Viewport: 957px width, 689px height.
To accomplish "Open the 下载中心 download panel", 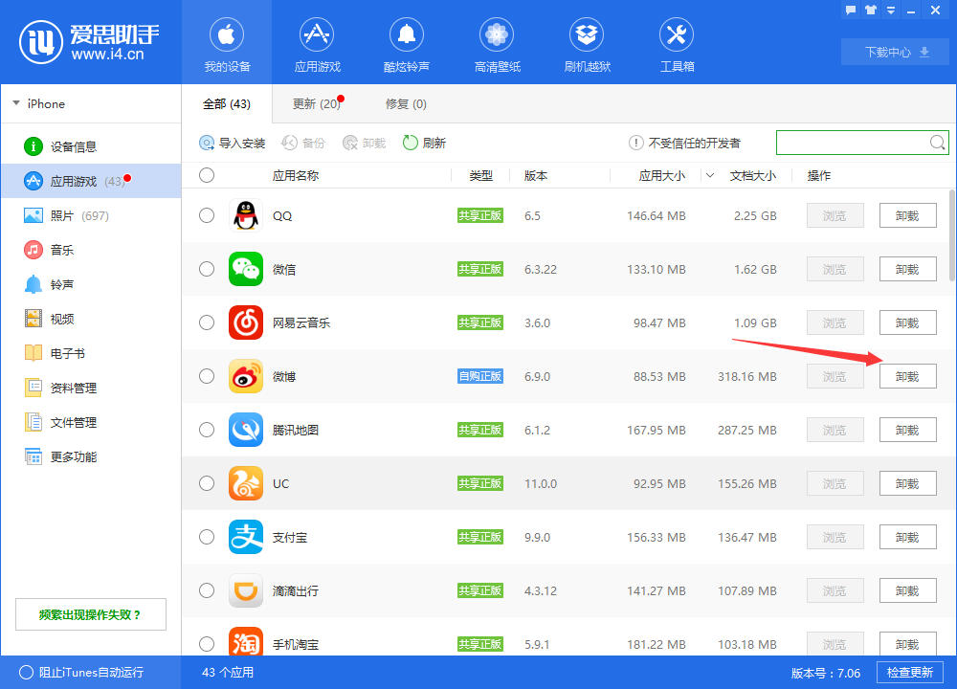I will (894, 52).
